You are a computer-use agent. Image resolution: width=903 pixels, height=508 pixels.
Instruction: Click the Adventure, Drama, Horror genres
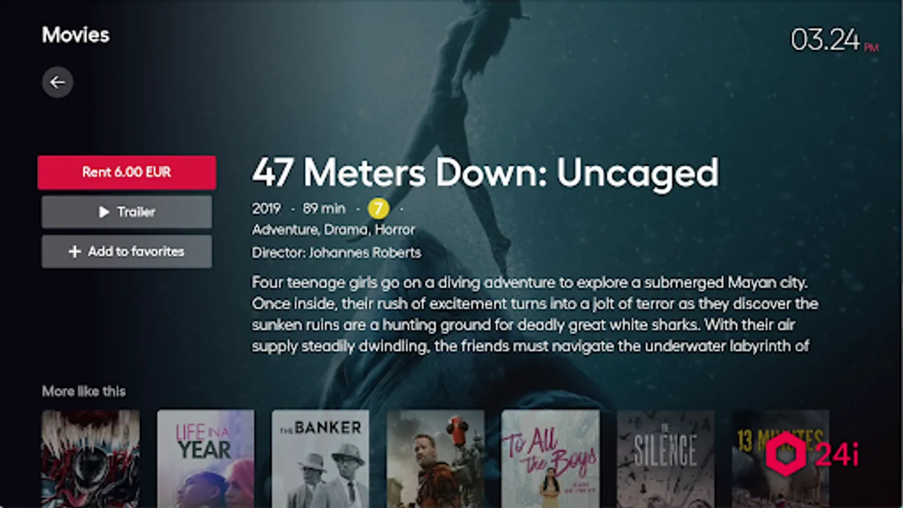334,230
